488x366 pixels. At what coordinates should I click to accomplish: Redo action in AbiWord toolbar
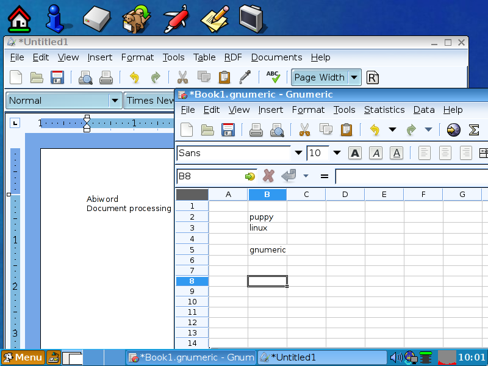click(156, 77)
